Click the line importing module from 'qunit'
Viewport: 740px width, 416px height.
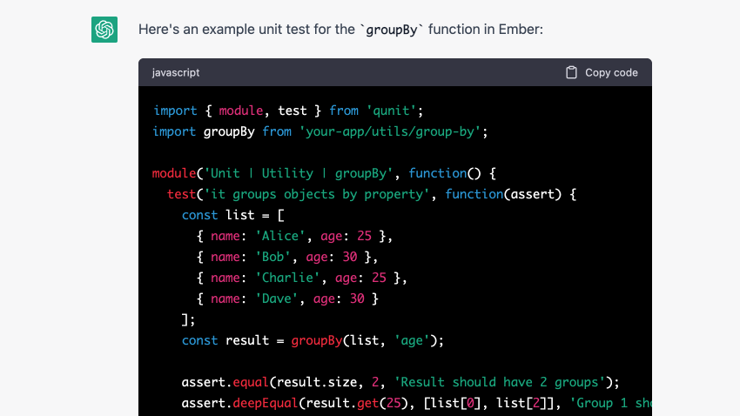coord(288,111)
